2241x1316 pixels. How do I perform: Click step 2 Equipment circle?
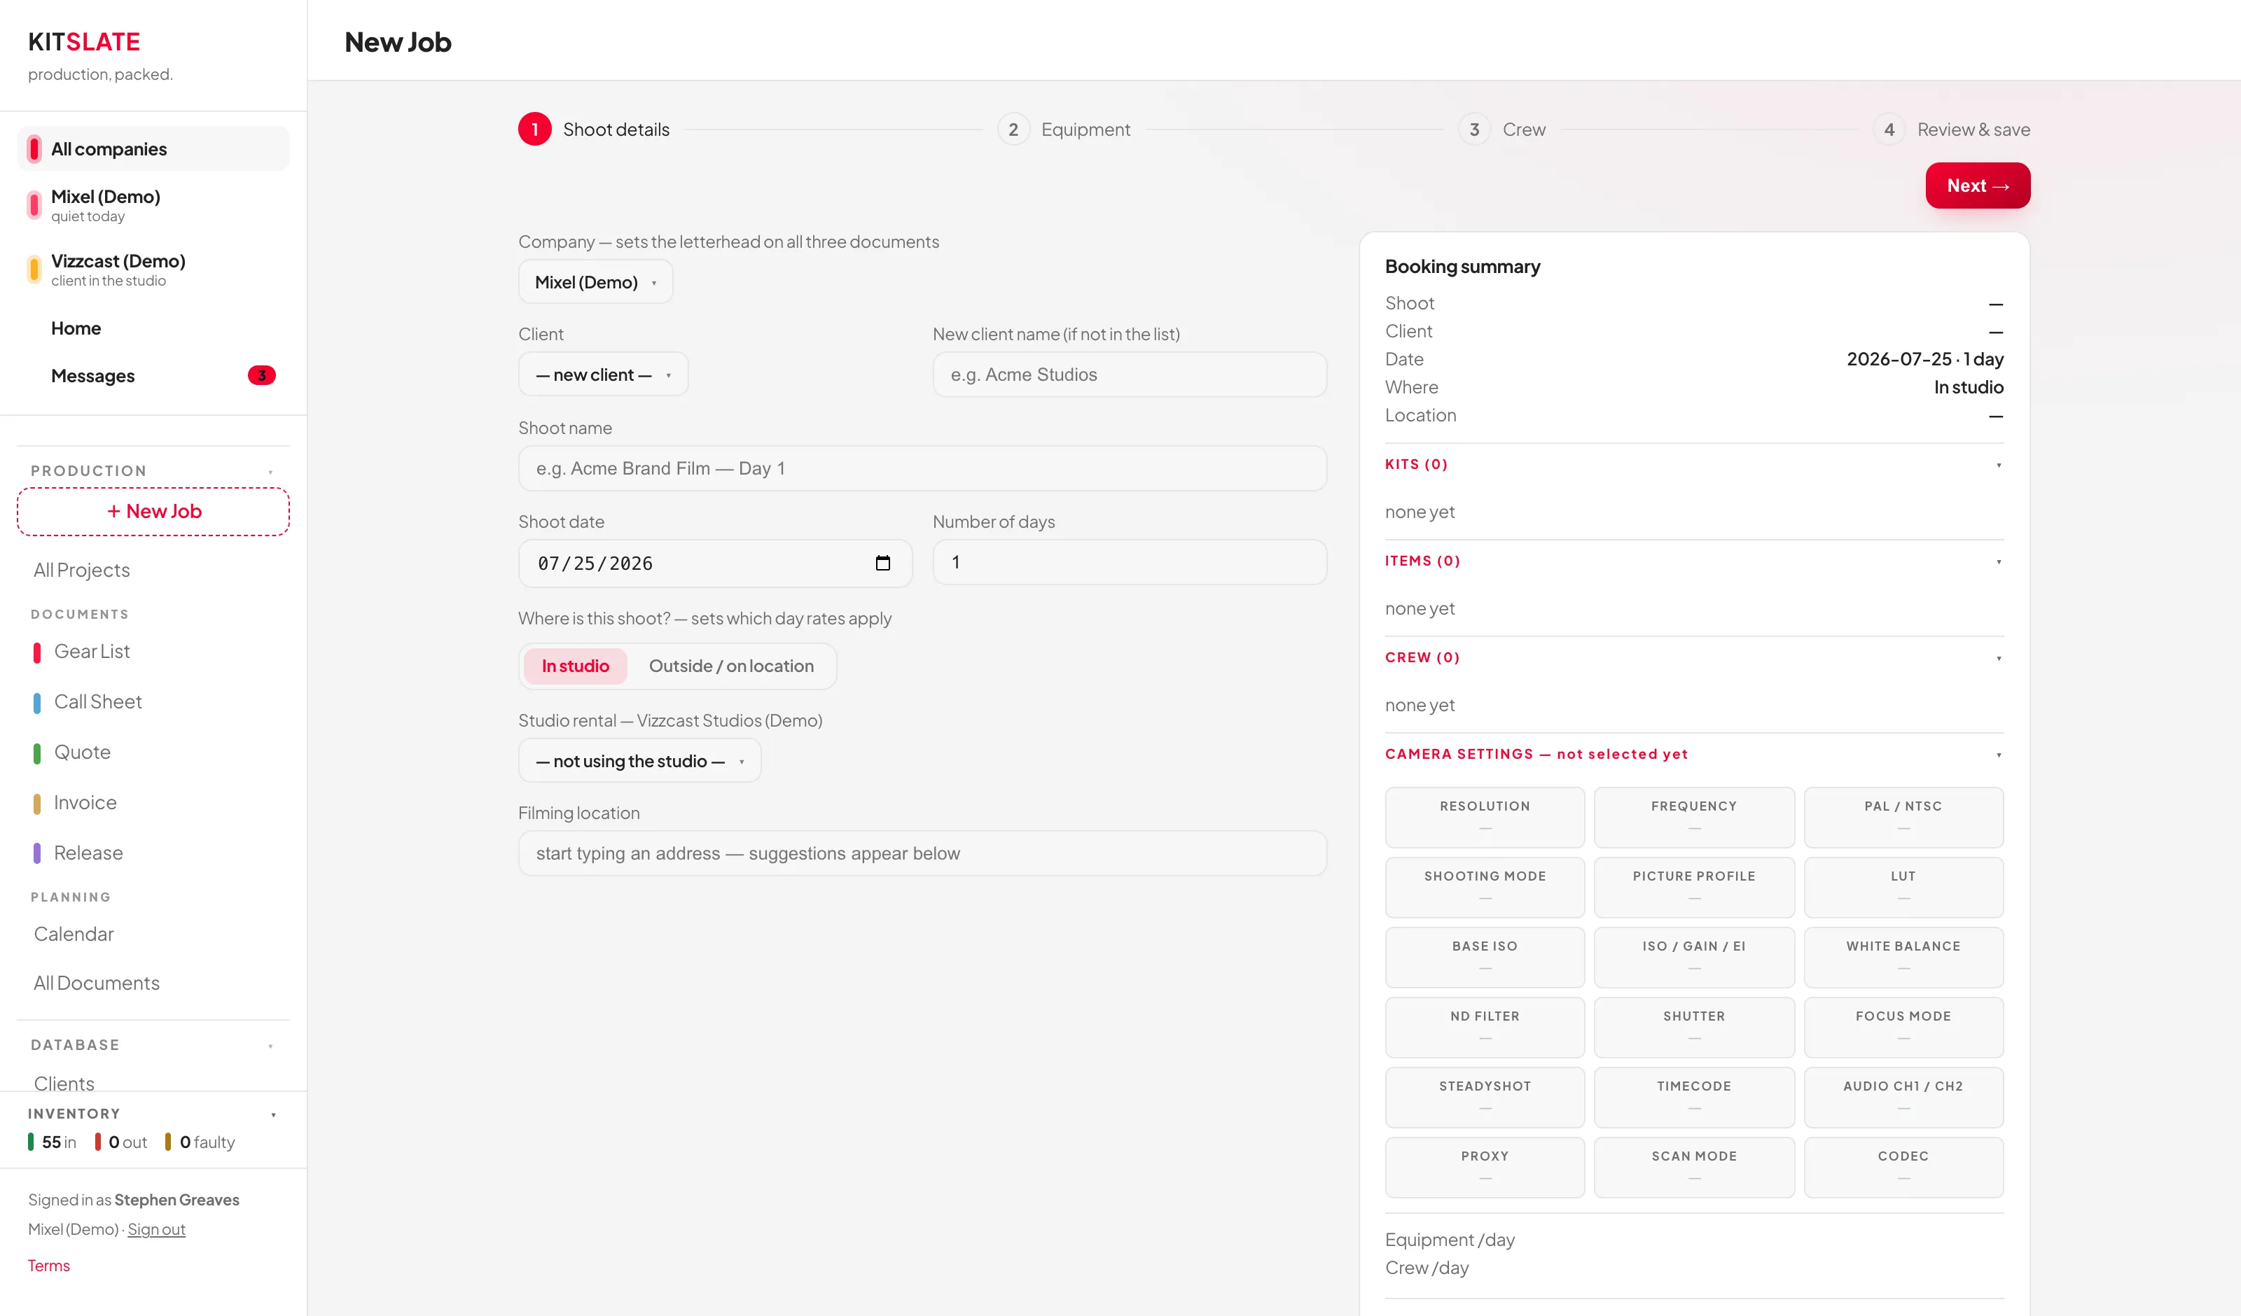[x=1013, y=129]
